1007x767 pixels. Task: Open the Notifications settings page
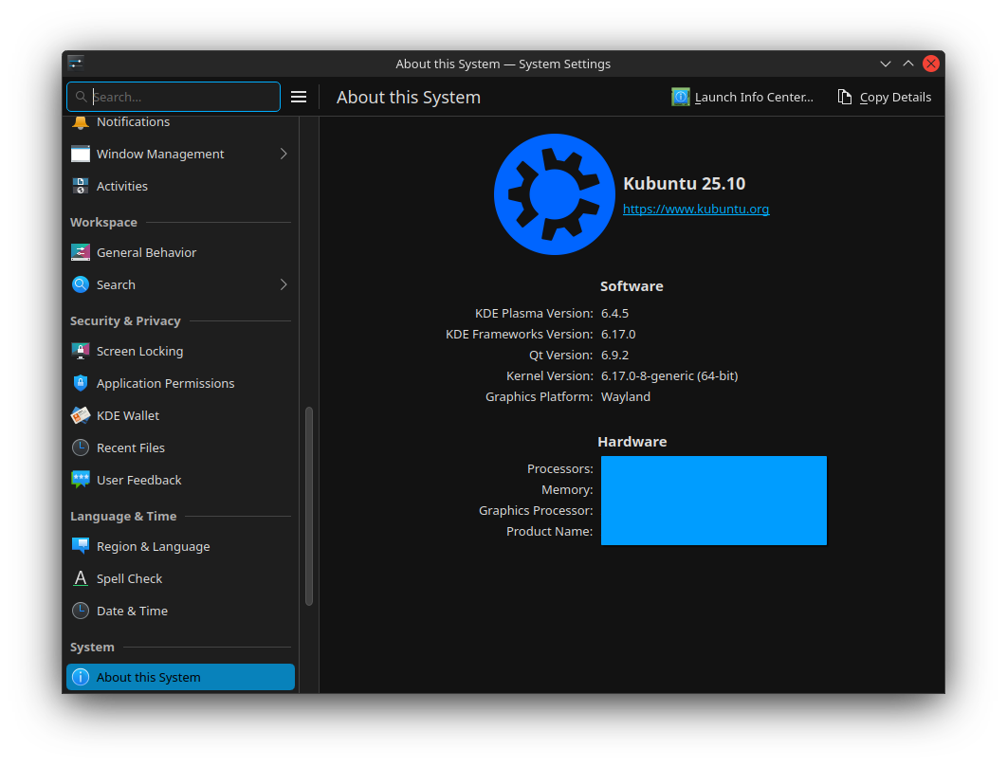click(x=180, y=122)
